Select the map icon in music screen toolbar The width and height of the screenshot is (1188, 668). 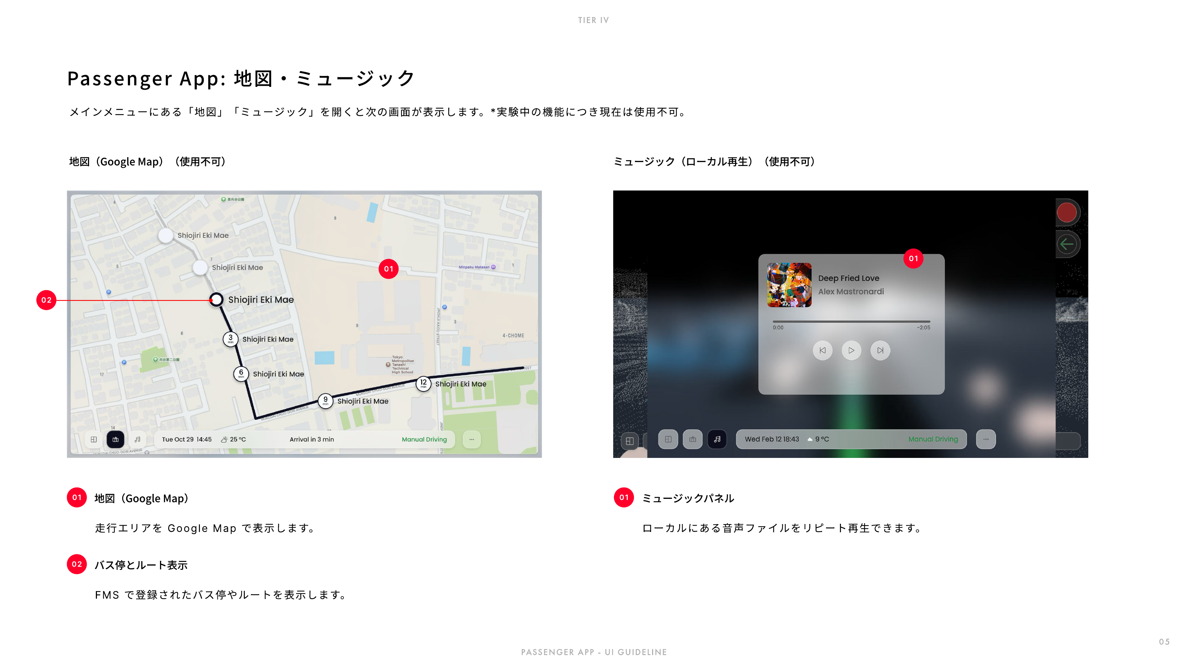pyautogui.click(x=693, y=439)
